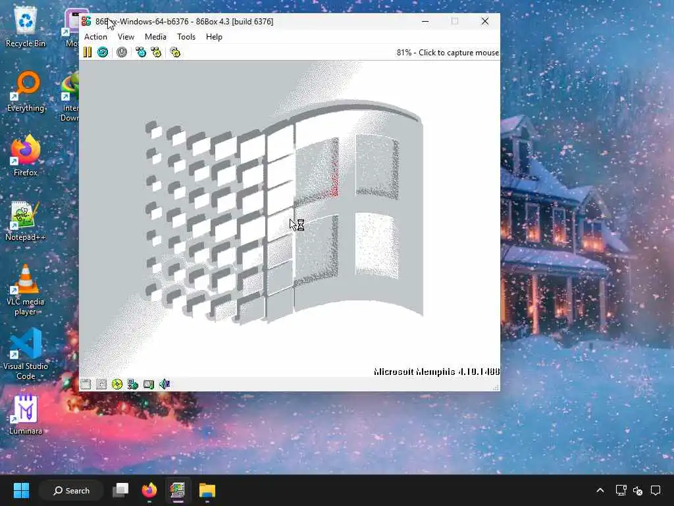The height and width of the screenshot is (506, 674).
Task: Send ACPI shutdown with the grey power icon
Action: (122, 53)
